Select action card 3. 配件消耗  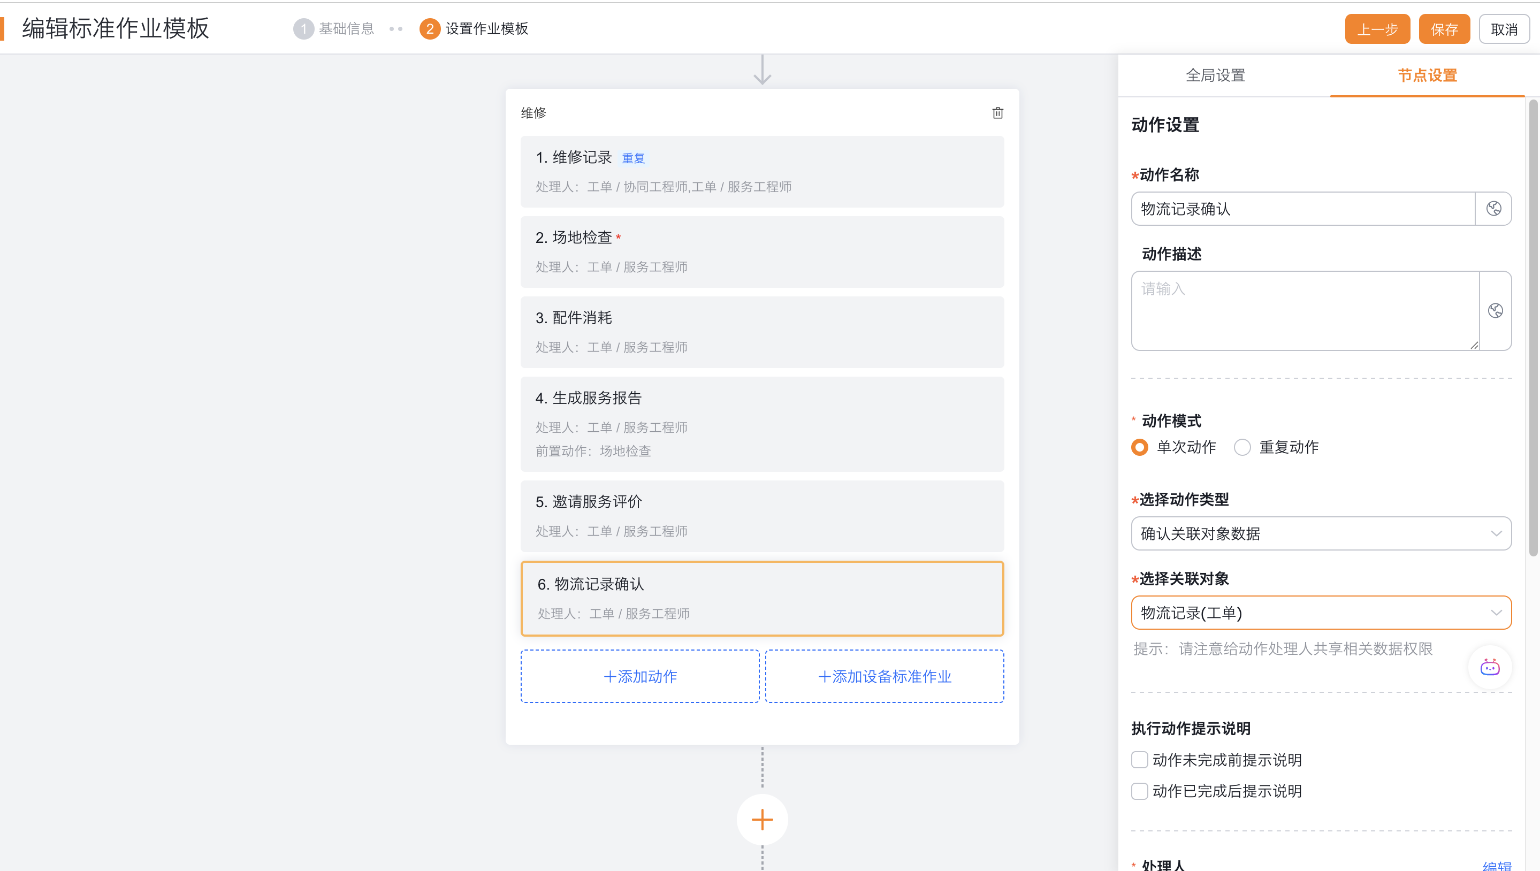tap(761, 332)
